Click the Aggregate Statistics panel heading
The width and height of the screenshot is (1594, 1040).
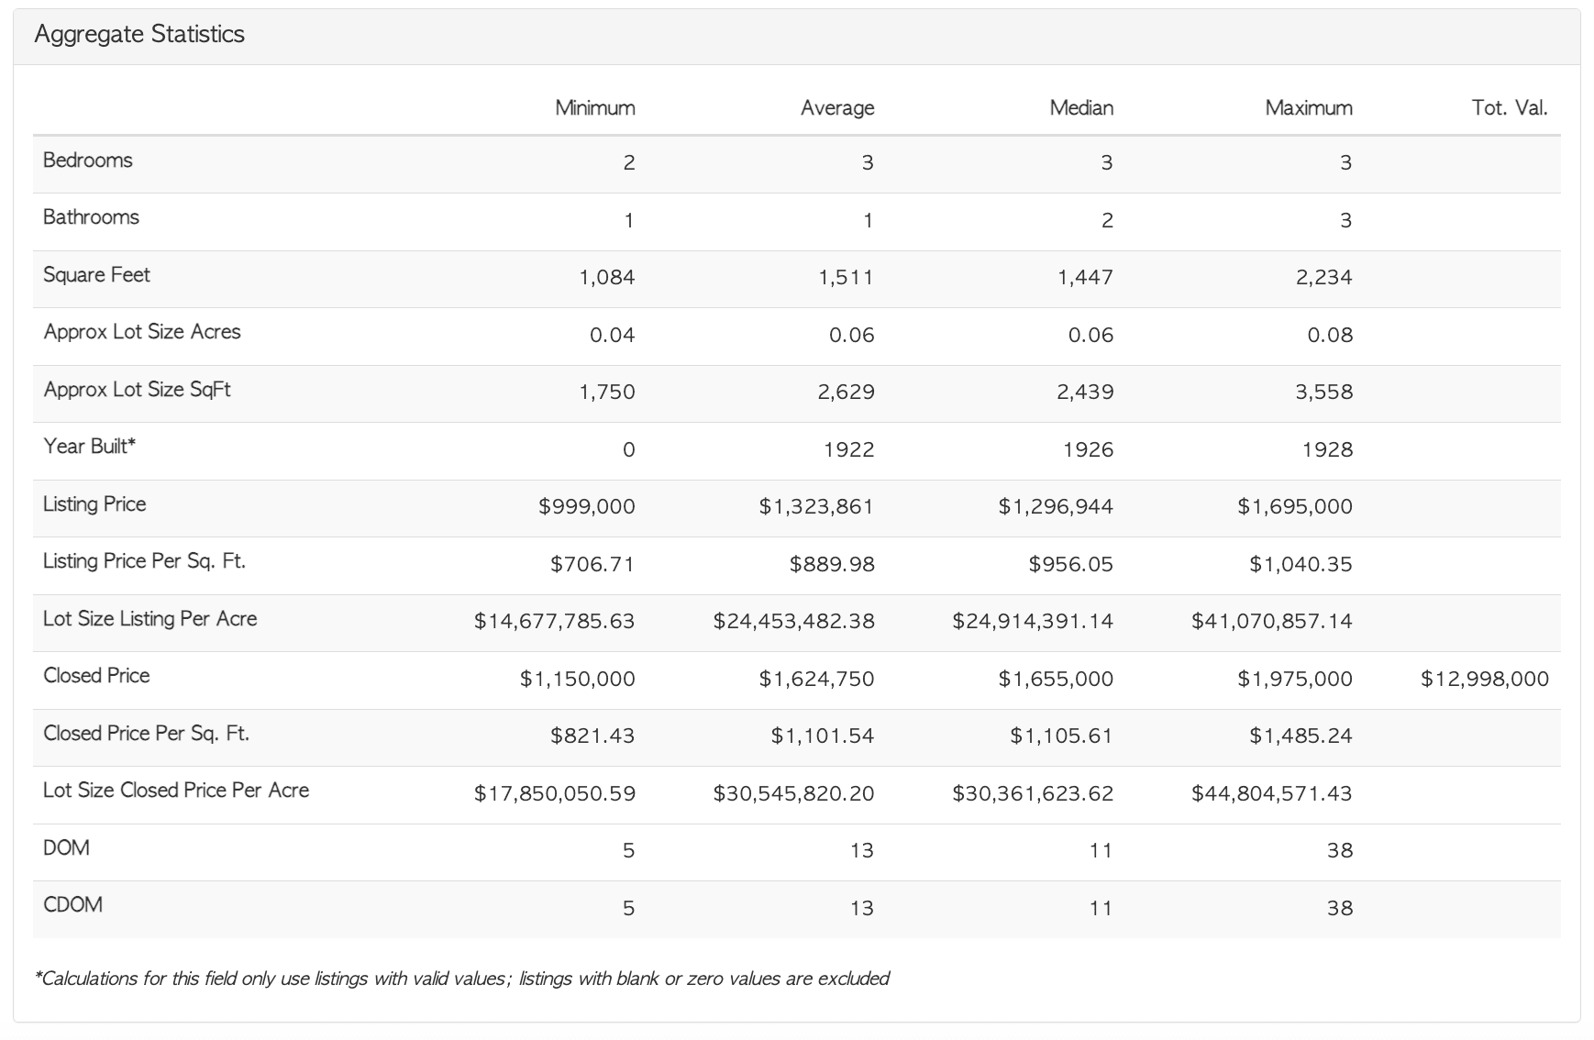pos(139,35)
